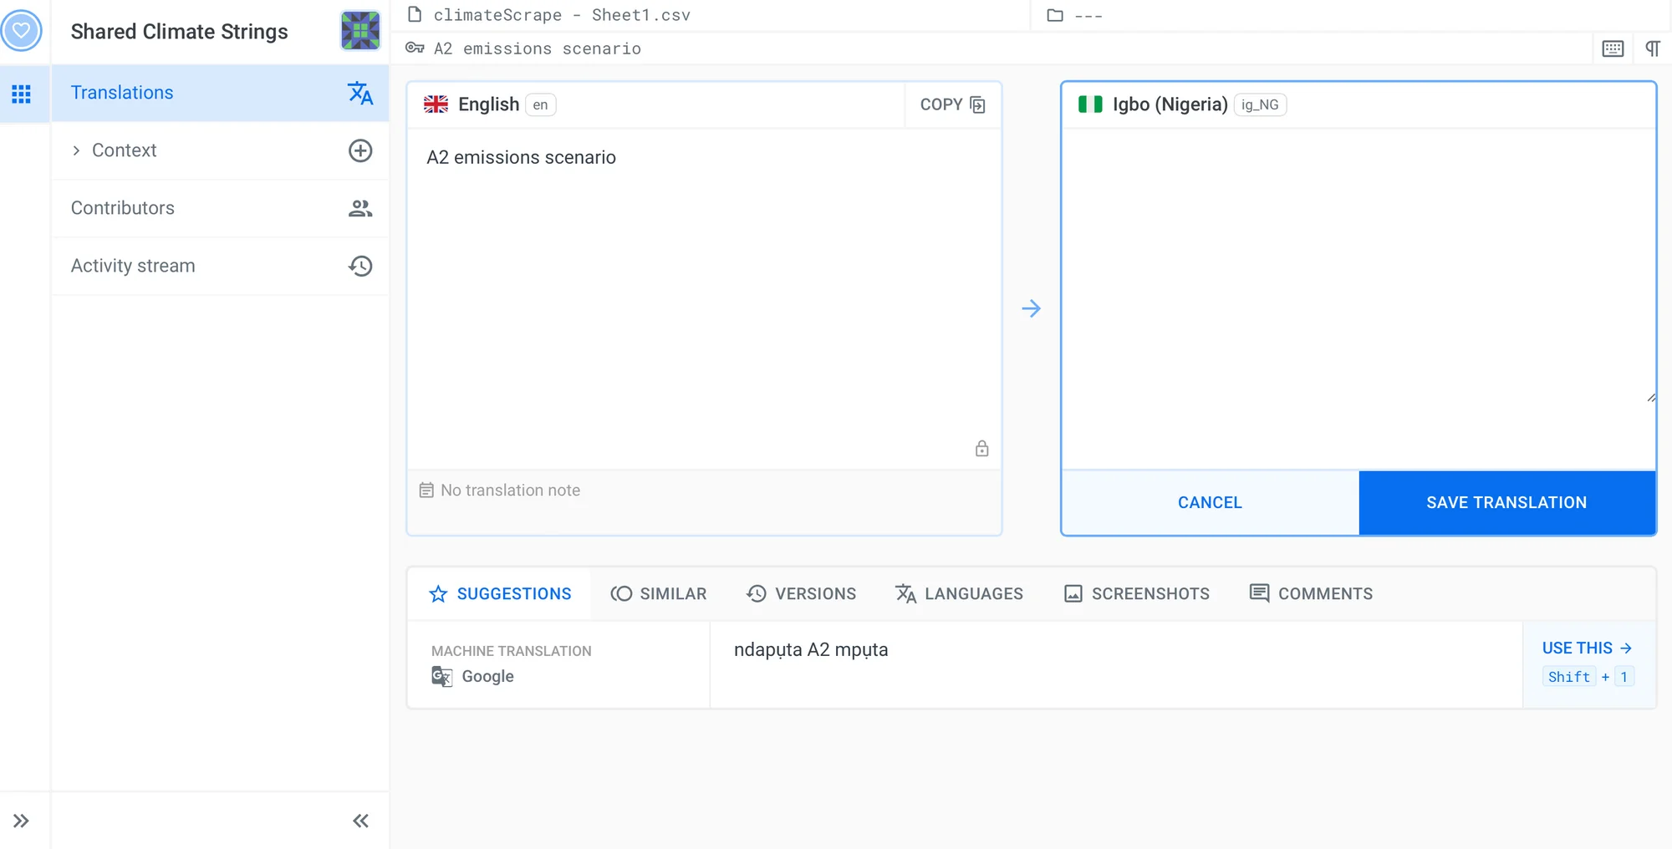Screen dimensions: 1672x849
Task: Click the add Context plus icon
Action: click(360, 150)
